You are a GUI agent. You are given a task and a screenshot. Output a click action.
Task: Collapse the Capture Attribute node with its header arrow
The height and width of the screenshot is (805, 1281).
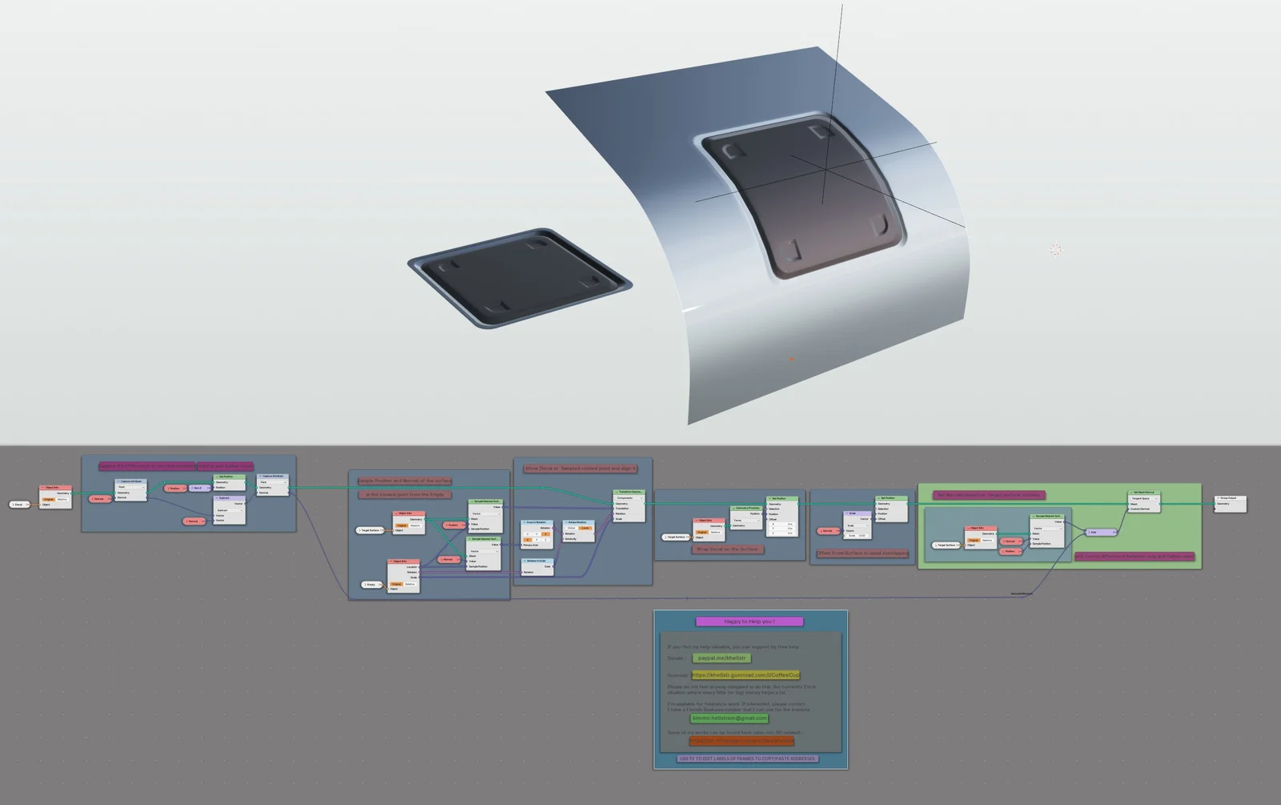click(x=118, y=481)
